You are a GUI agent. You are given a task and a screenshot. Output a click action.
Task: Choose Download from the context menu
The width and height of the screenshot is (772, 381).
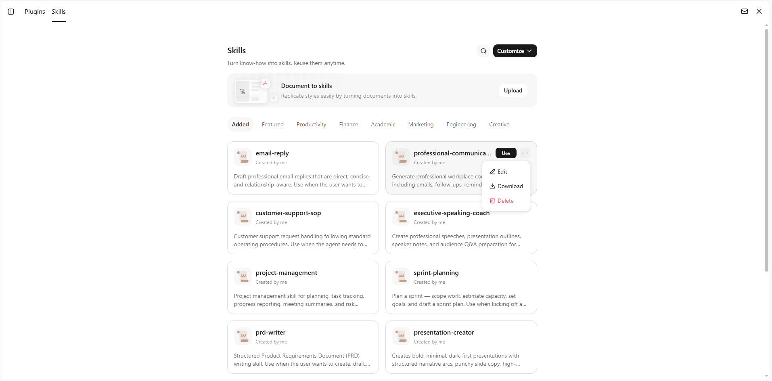pyautogui.click(x=506, y=186)
